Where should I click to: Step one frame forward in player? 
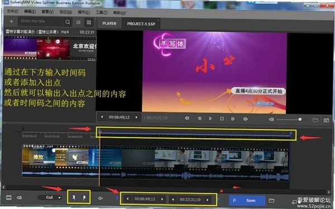pos(233,118)
